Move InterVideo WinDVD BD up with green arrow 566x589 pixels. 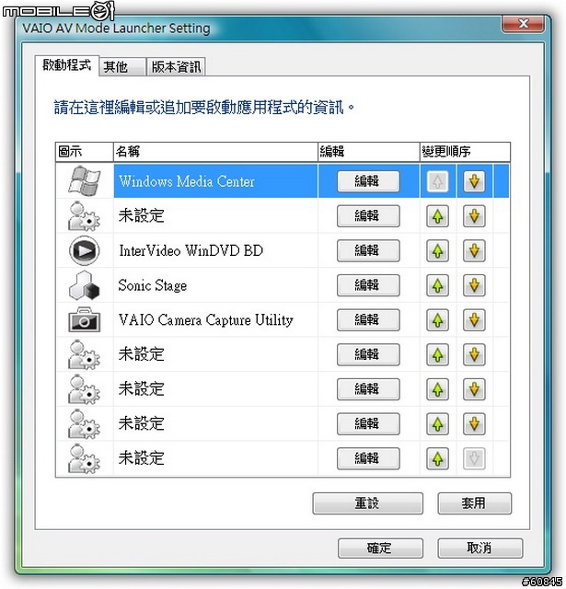point(437,250)
